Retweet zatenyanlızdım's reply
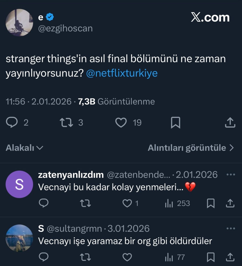This screenshot has height=266, width=242. pyautogui.click(x=85, y=203)
